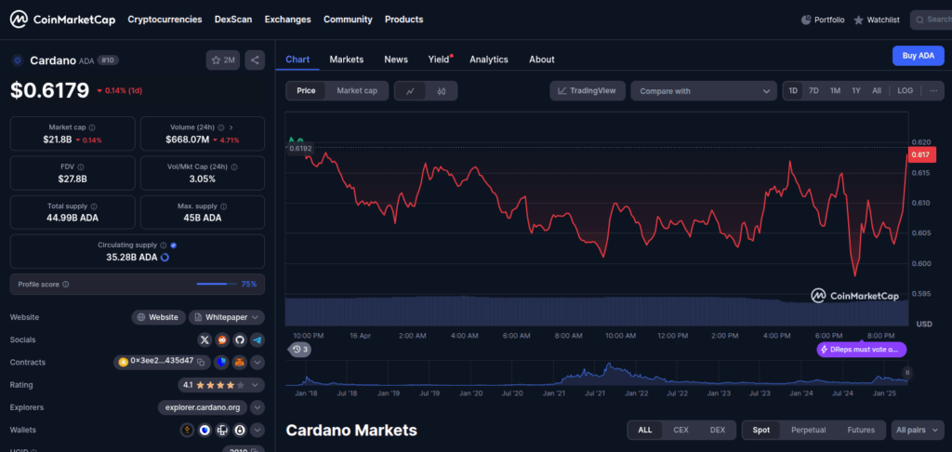Set chart range to 7D
This screenshot has width=952, height=452.
(814, 90)
